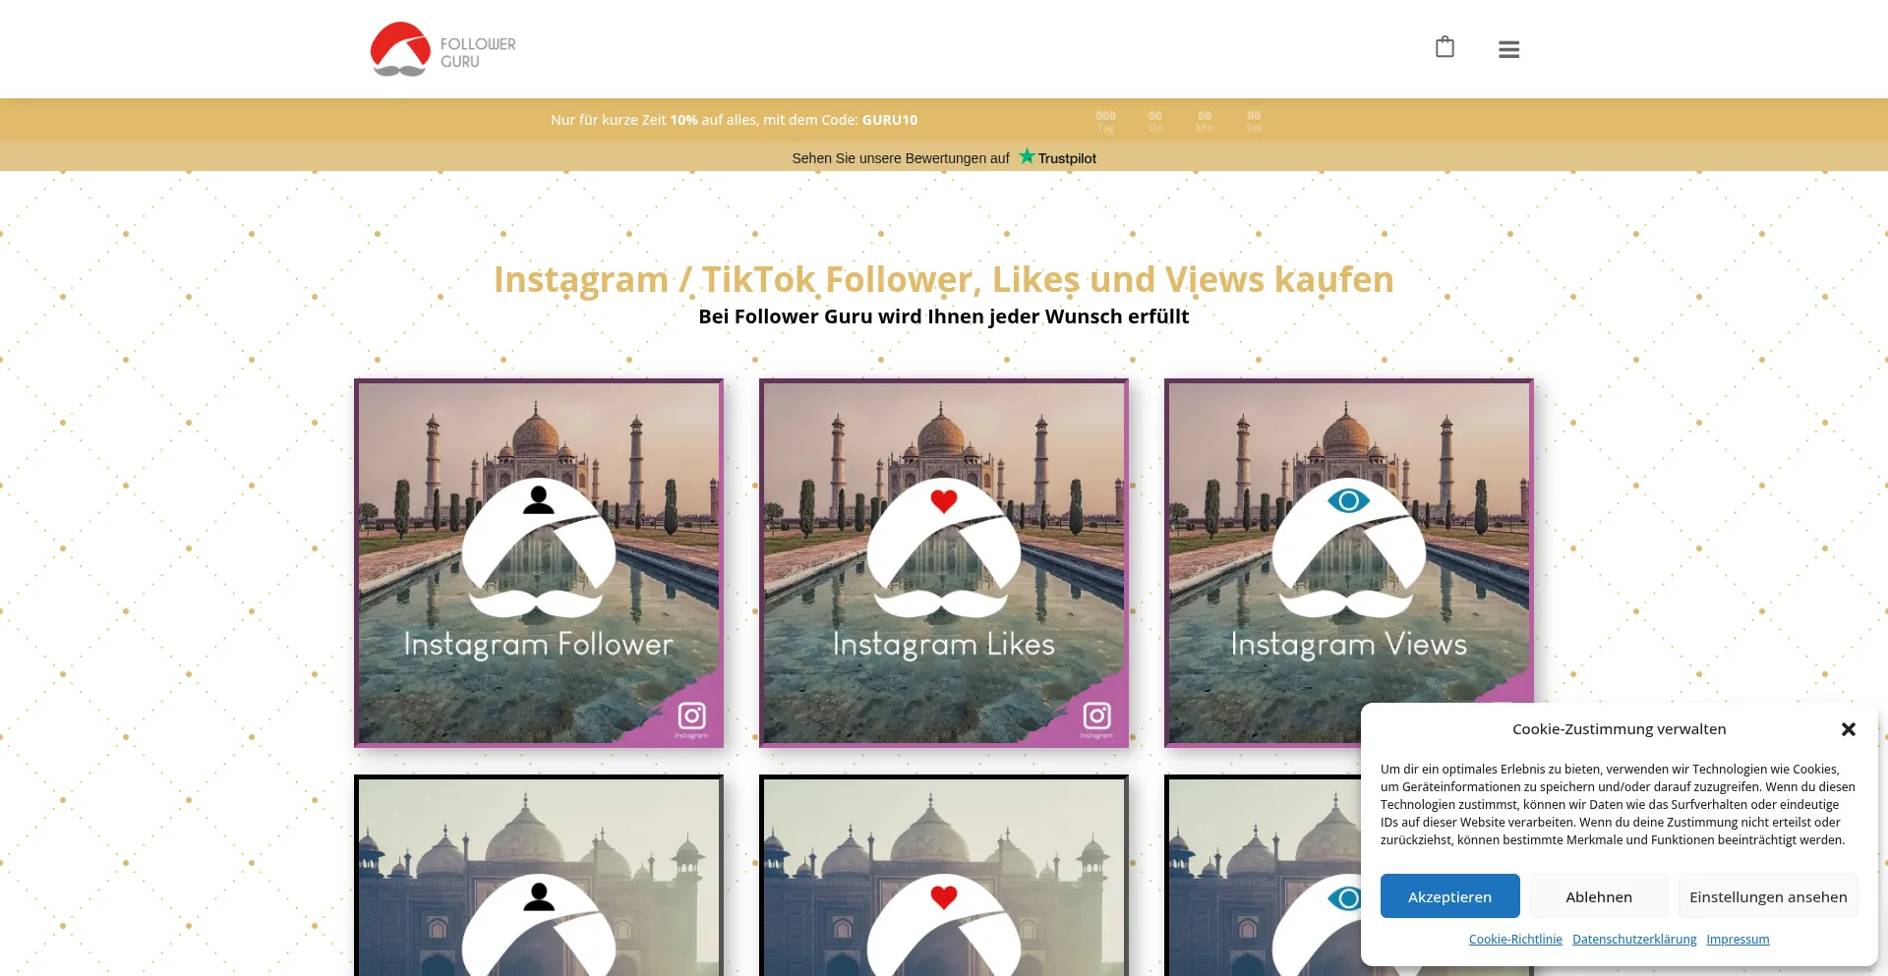
Task: Click the person icon on Instagram Follower
Action: coord(539,500)
